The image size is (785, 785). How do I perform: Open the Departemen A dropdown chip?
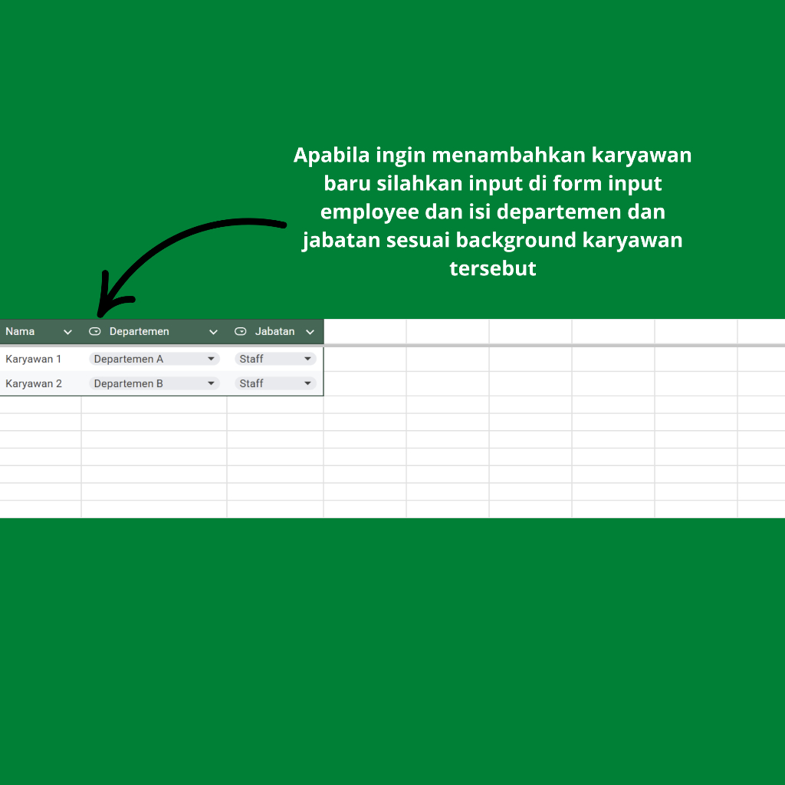(x=154, y=359)
